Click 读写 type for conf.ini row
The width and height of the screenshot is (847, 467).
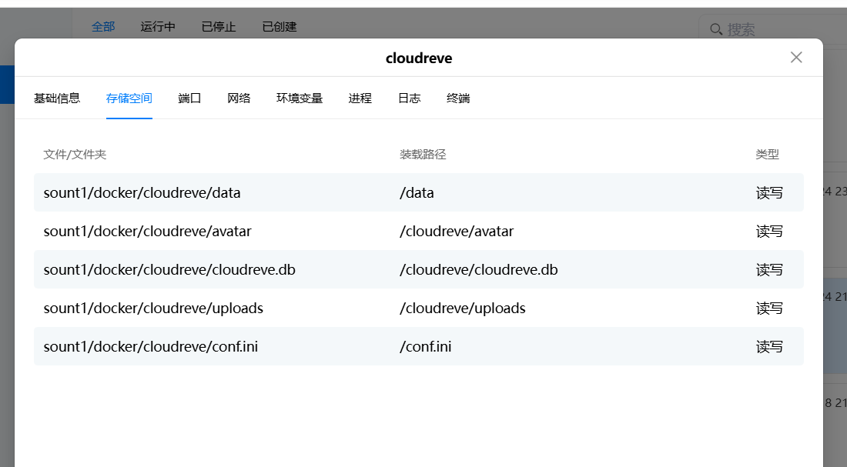point(769,347)
